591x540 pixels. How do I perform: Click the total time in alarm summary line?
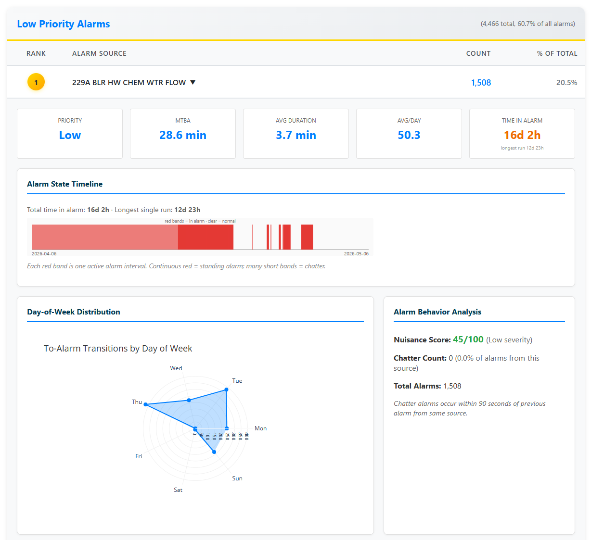(x=114, y=210)
